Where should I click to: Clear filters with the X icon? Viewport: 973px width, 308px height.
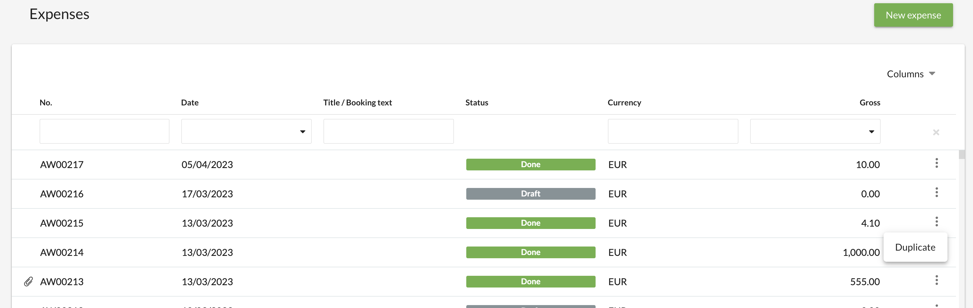[x=935, y=132]
